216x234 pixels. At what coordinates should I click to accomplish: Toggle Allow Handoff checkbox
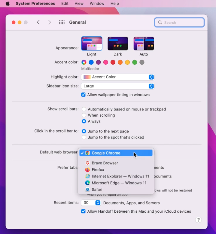click(x=83, y=211)
